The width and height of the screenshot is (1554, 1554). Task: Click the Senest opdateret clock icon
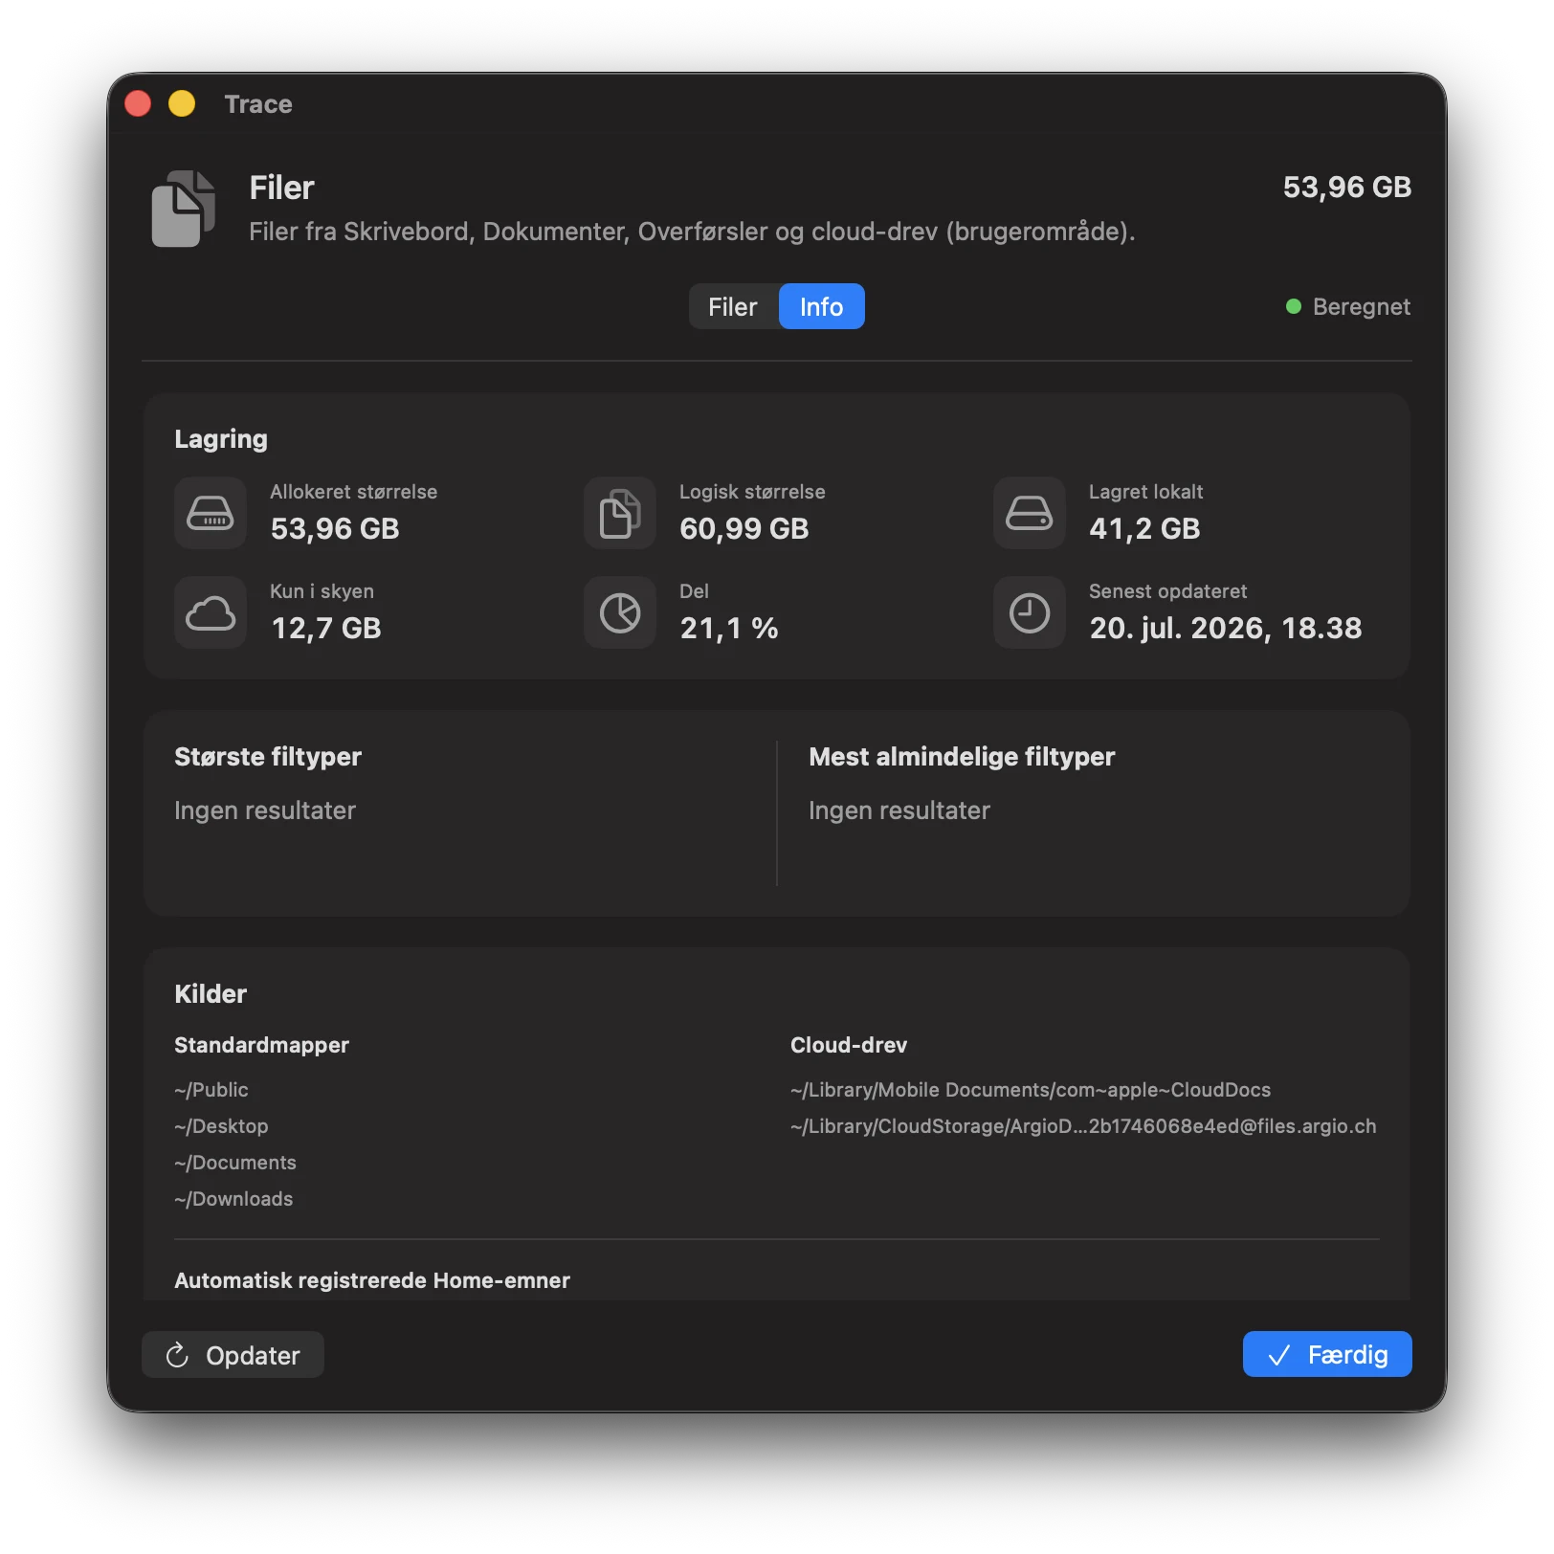pyautogui.click(x=1030, y=612)
